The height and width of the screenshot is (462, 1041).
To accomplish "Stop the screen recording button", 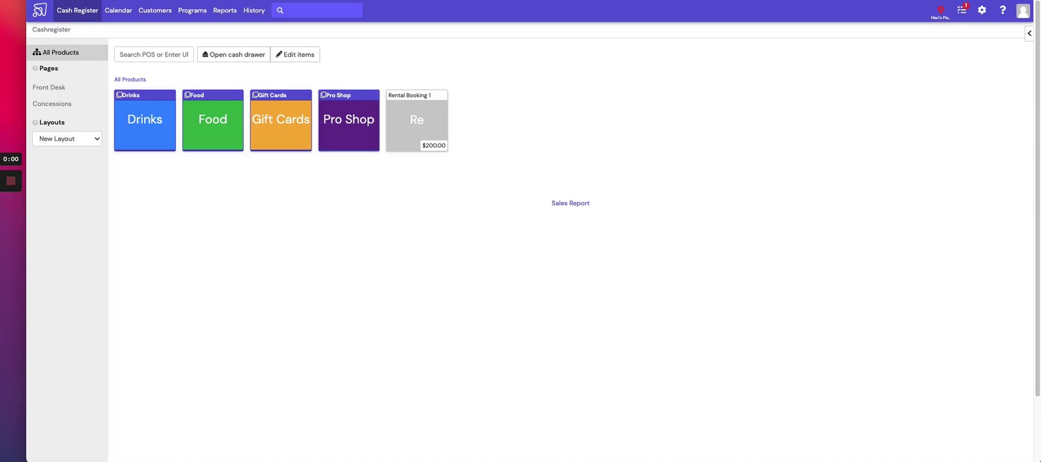I will click(x=11, y=181).
